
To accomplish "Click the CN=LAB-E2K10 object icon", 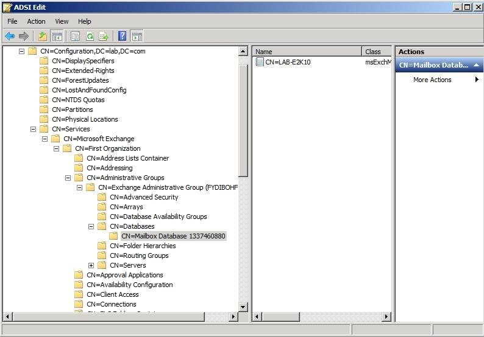I will (260, 62).
